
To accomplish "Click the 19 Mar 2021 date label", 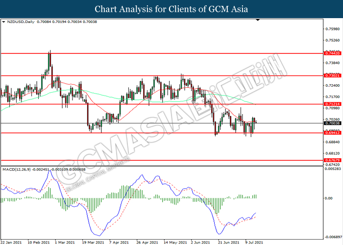I will click(93, 242).
